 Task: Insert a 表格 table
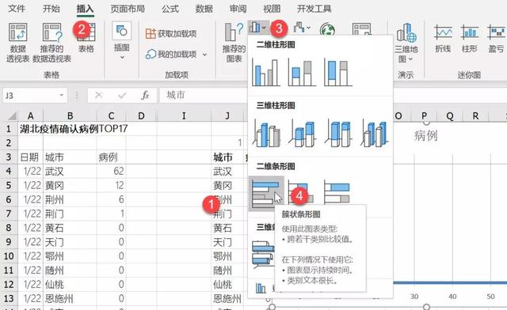(x=86, y=38)
